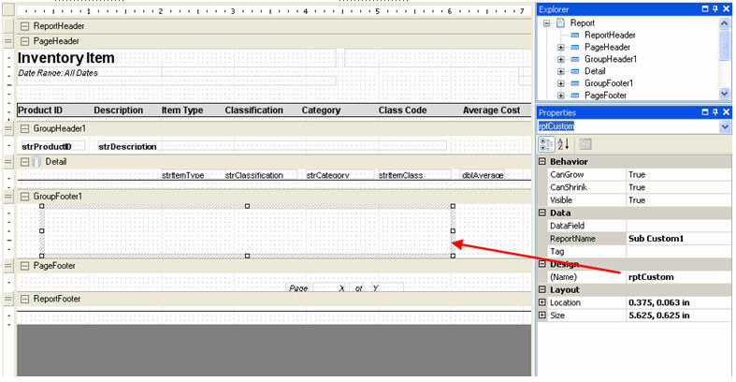Collapse the PageFooter section band
736x382 pixels.
(24, 266)
